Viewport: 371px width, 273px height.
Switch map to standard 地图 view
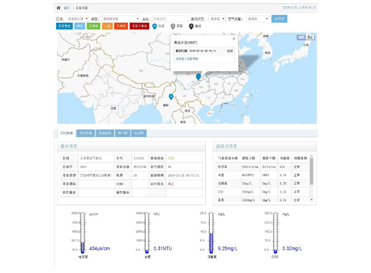[301, 38]
